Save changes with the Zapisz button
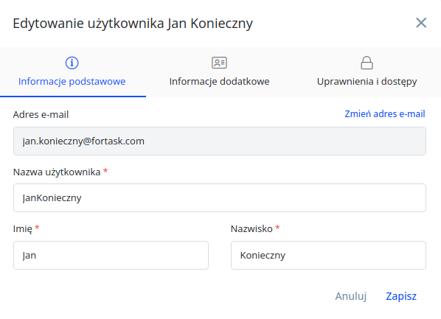The width and height of the screenshot is (441, 319). [401, 296]
